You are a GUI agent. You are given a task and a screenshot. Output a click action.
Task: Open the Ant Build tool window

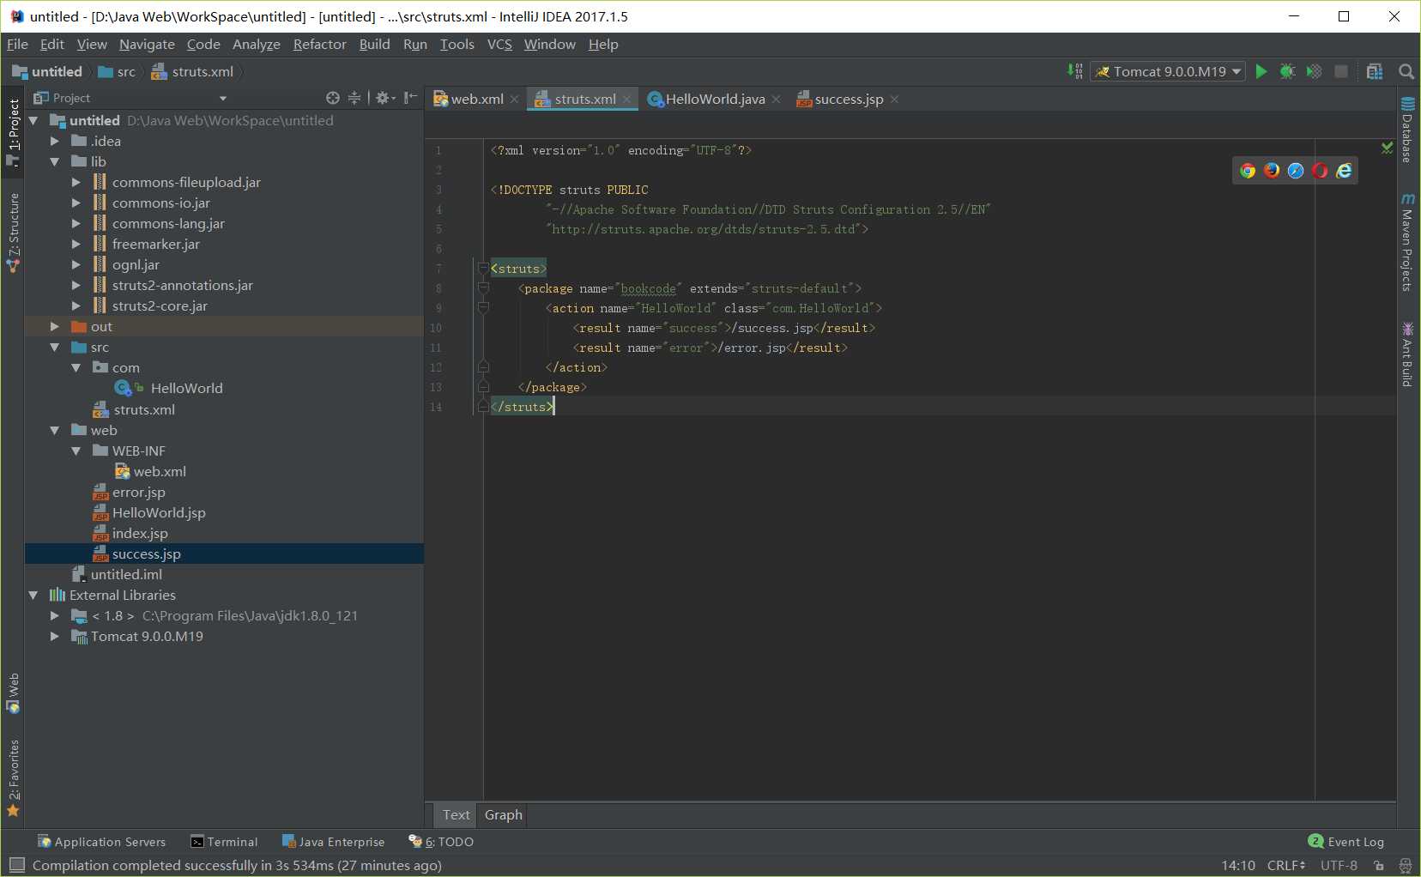(1407, 354)
